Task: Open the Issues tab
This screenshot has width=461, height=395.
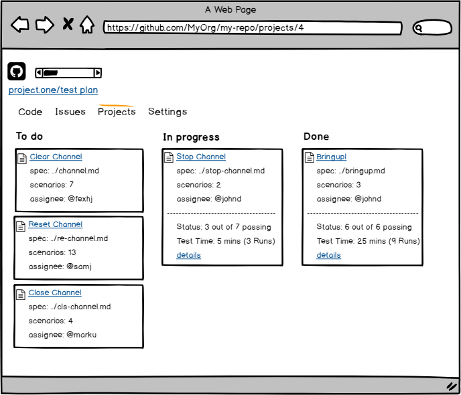Action: [x=70, y=112]
